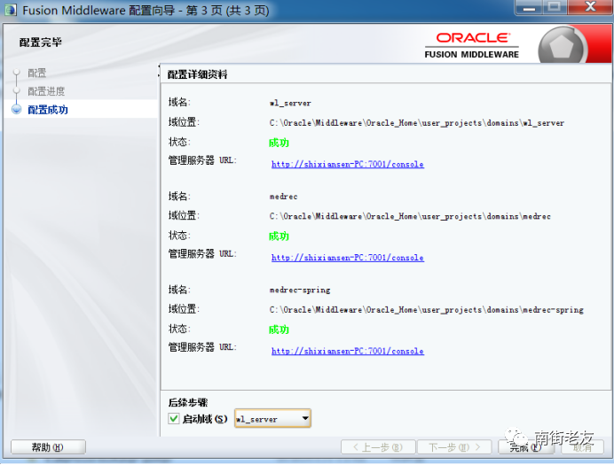This screenshot has width=614, height=465.
Task: Click the ORACLE Fusion Middleware logo
Action: [x=472, y=45]
